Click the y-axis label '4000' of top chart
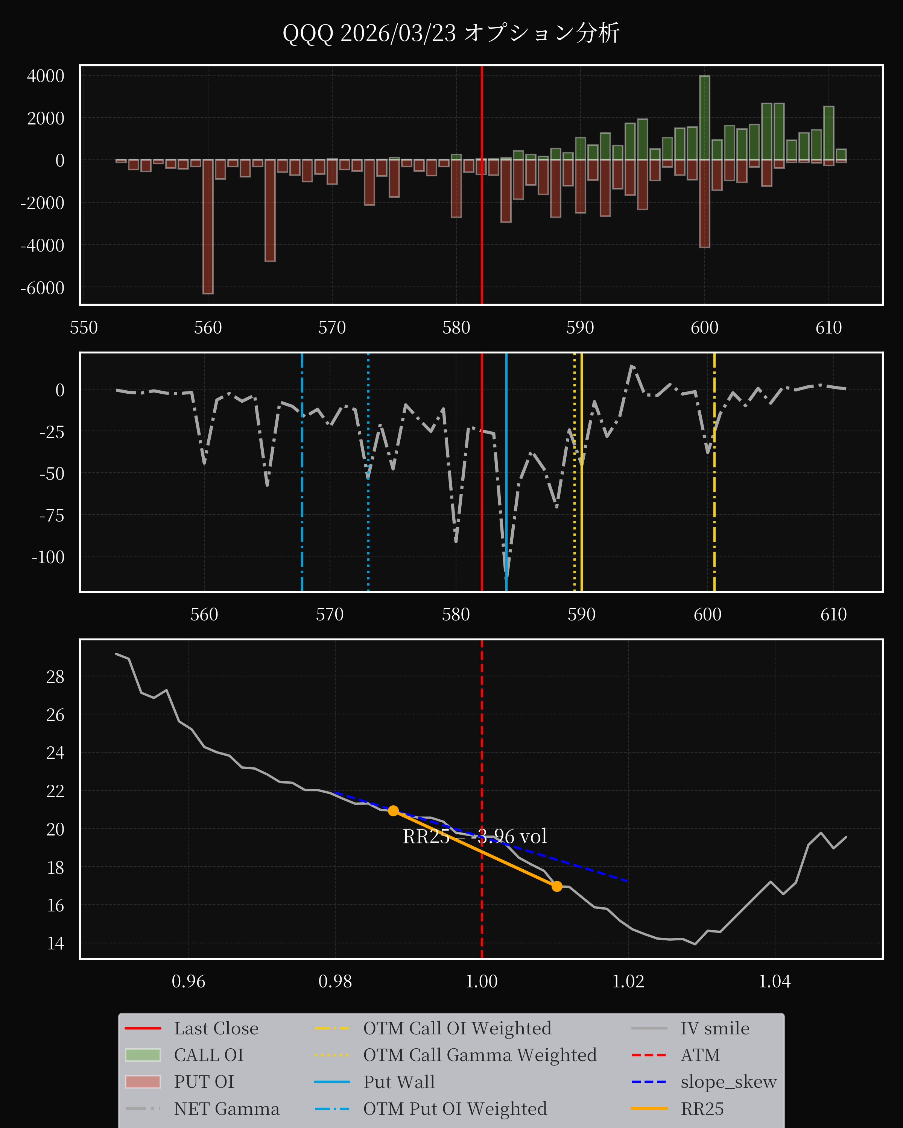Image resolution: width=903 pixels, height=1128 pixels. [46, 76]
